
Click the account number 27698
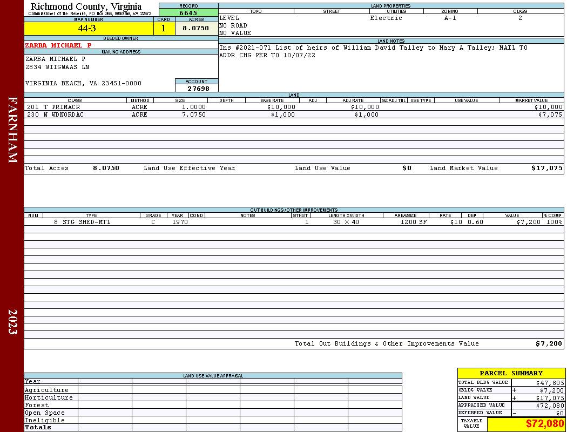pos(198,89)
